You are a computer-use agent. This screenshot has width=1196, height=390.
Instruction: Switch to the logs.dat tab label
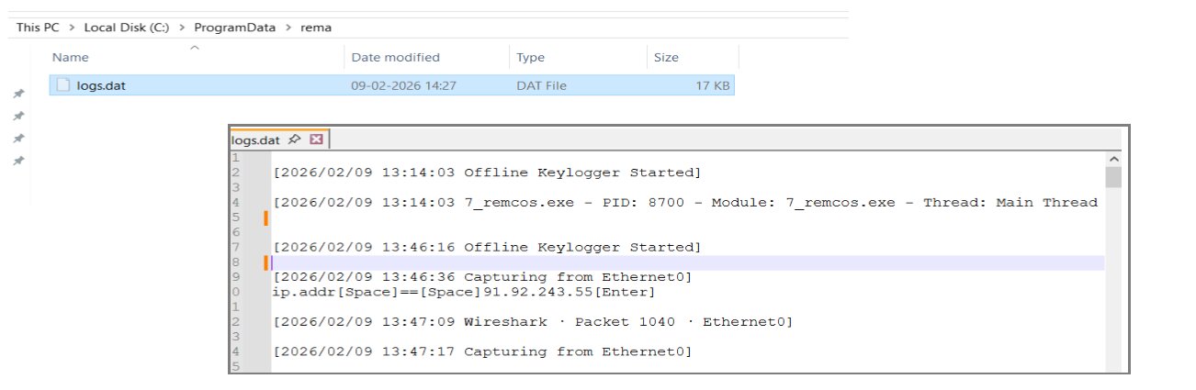pos(254,139)
